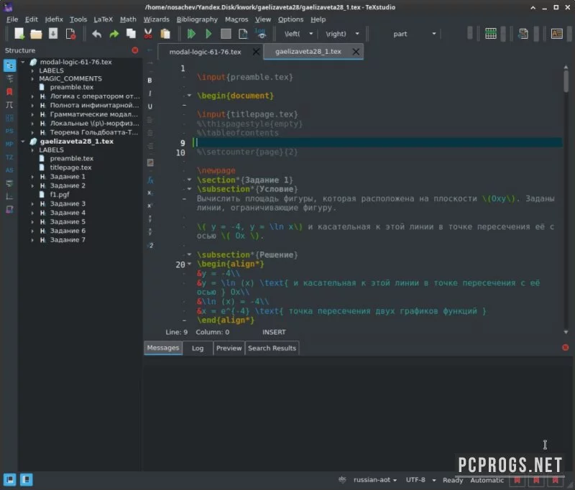This screenshot has width=575, height=490.
Task: Open the PDF viewer icon
Action: tap(243, 34)
